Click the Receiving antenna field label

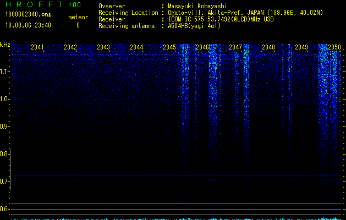coord(127,26)
